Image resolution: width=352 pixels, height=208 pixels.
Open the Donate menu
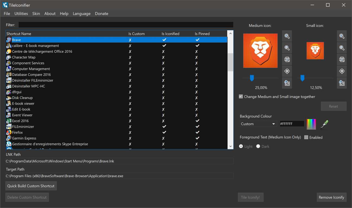click(x=101, y=14)
